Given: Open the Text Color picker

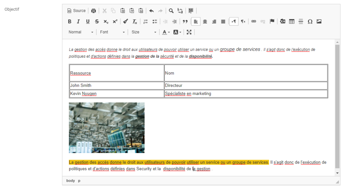Looking at the screenshot, I should 166,32.
